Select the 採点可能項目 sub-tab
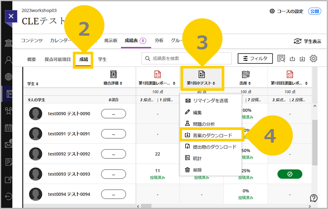The height and width of the screenshot is (209, 328). (x=58, y=59)
